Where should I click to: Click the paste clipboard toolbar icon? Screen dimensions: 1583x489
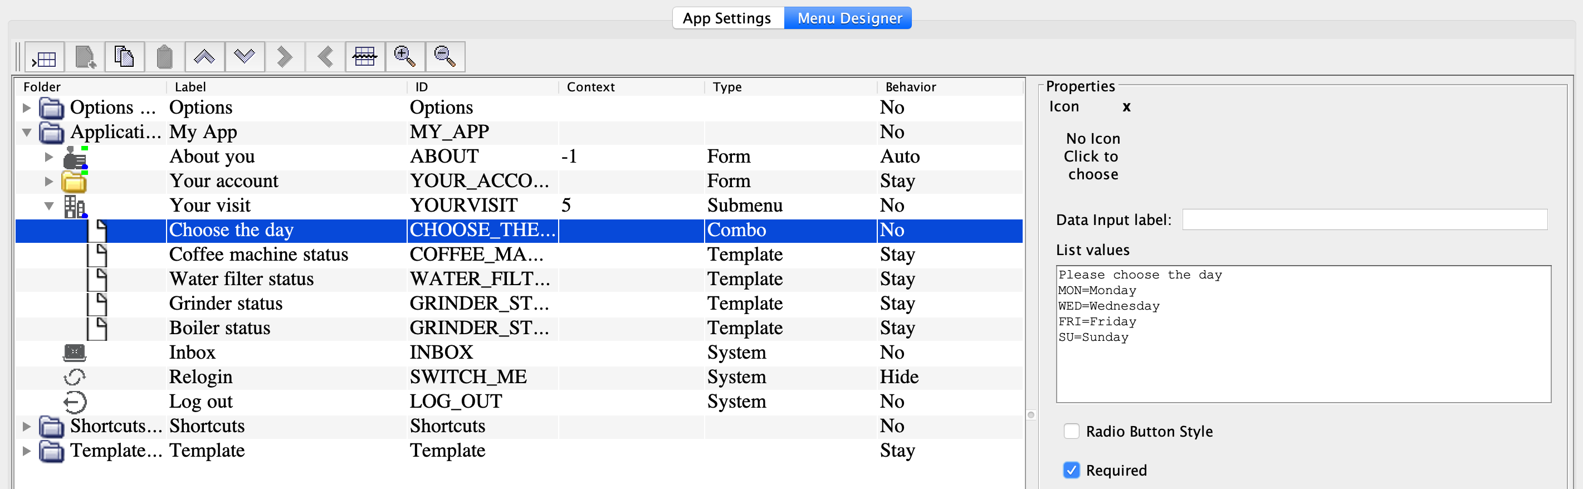(x=165, y=58)
